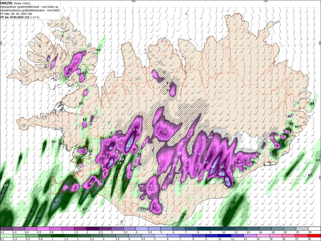Click the "5.9" precipitation value on the map

128,146
